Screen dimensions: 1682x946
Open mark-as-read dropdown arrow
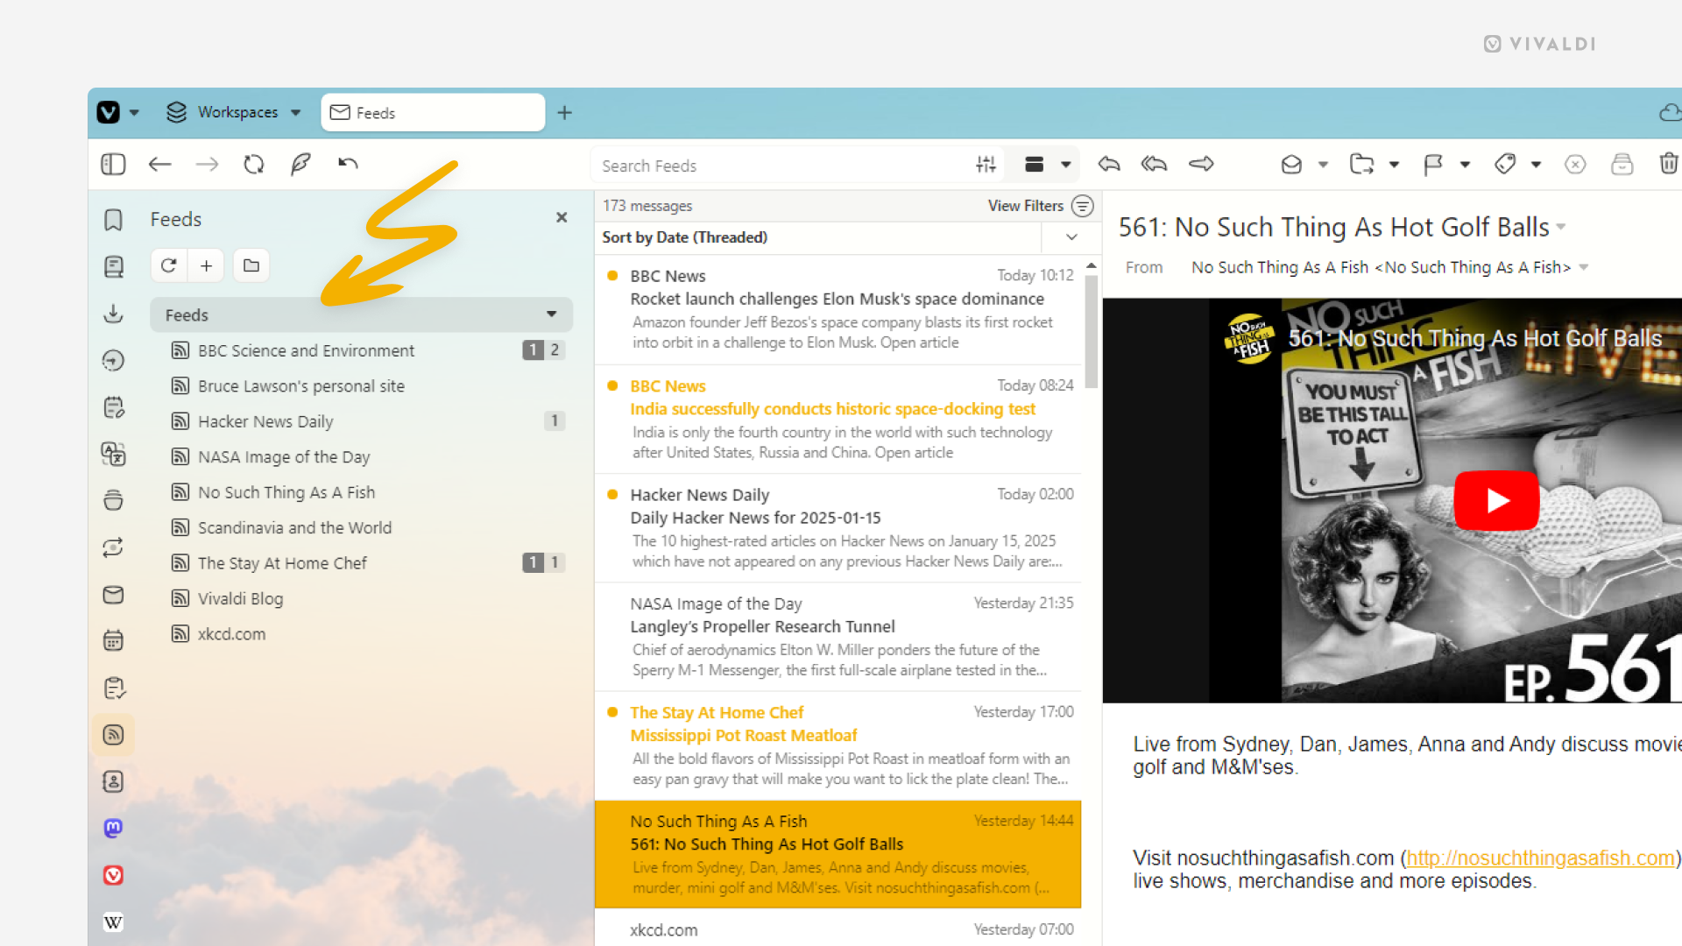[x=1324, y=165]
